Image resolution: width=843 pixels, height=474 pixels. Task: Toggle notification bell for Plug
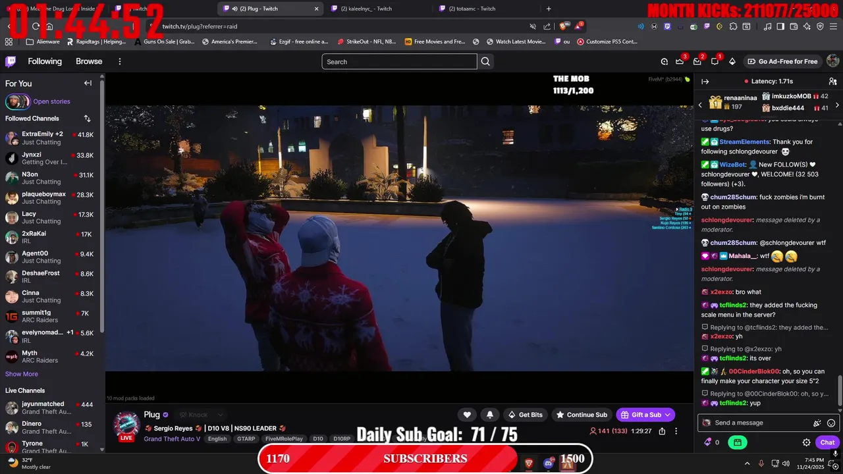(x=490, y=415)
